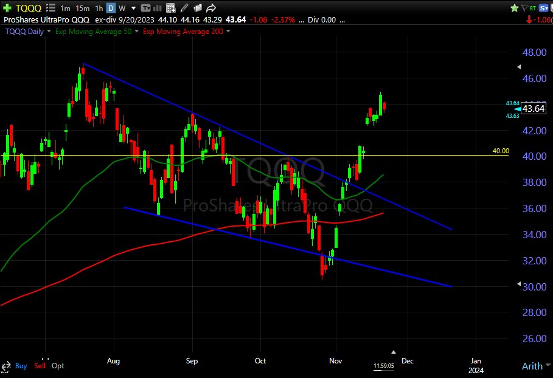Click the 48.00 price axis label
The width and height of the screenshot is (553, 378).
click(534, 52)
